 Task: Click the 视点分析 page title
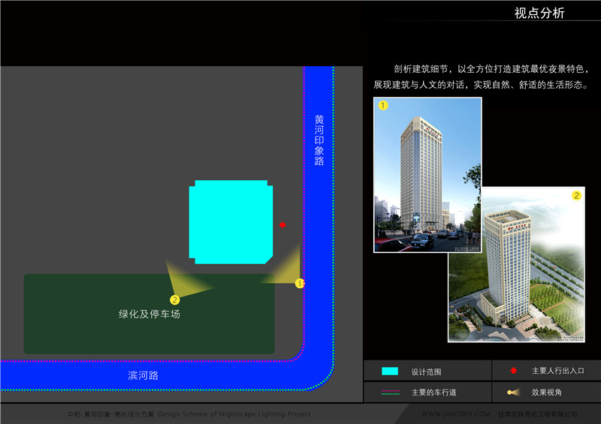[x=539, y=13]
